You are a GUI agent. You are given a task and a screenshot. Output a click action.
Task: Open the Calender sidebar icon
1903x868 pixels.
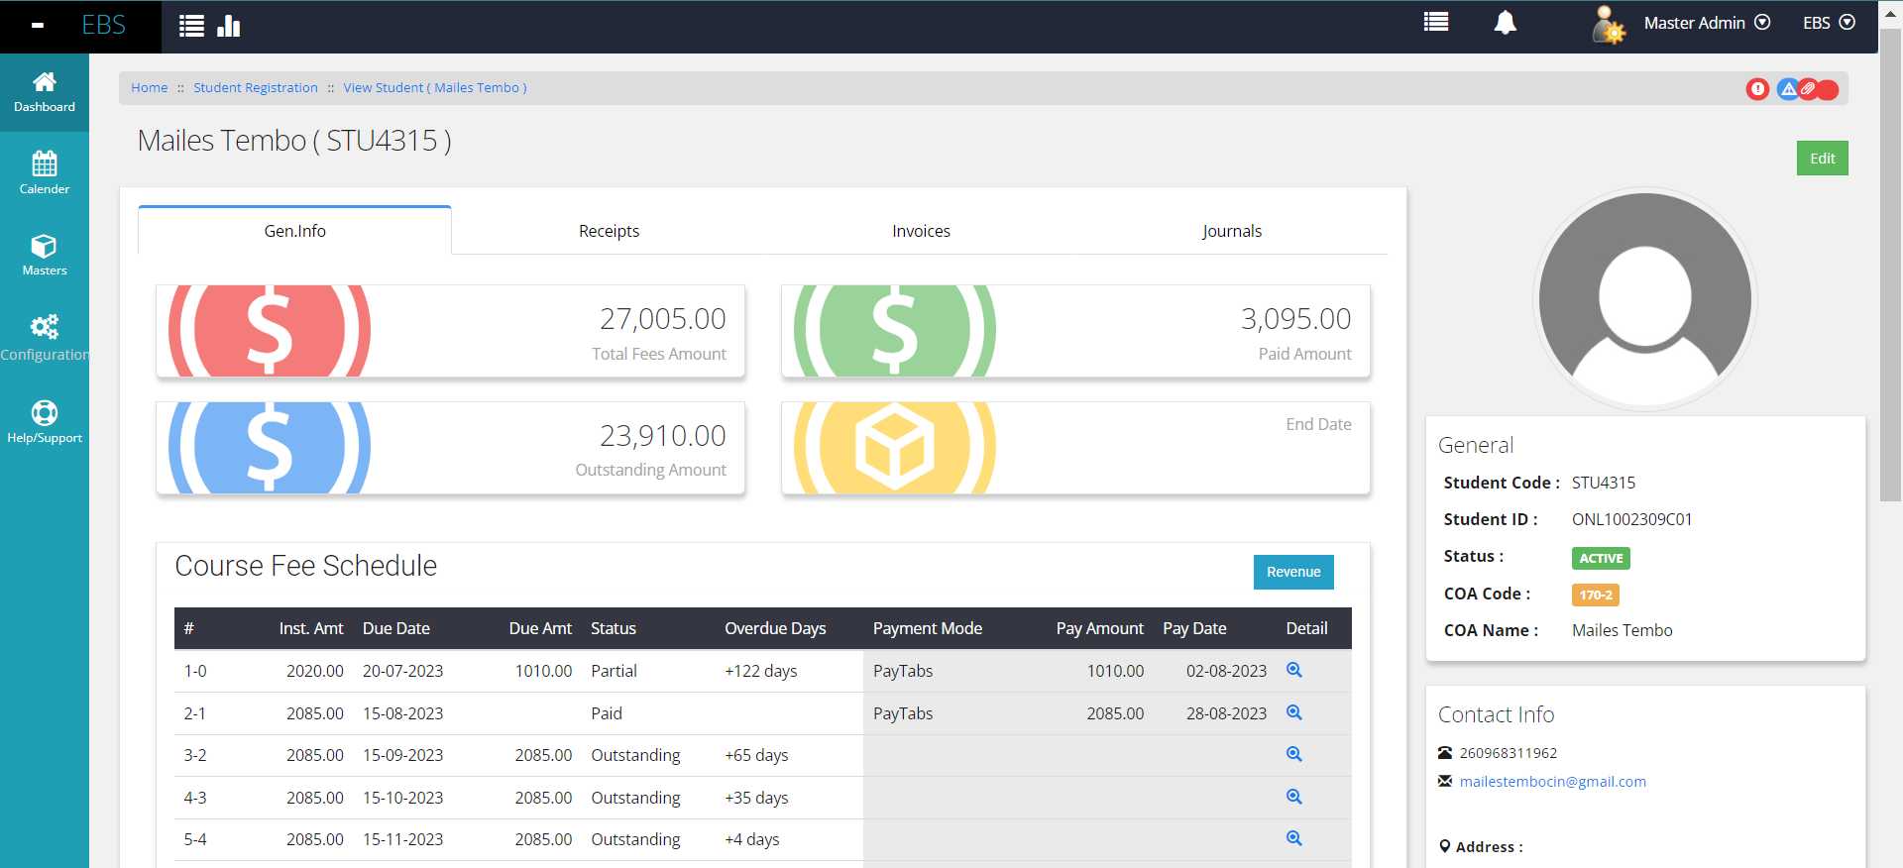click(45, 173)
